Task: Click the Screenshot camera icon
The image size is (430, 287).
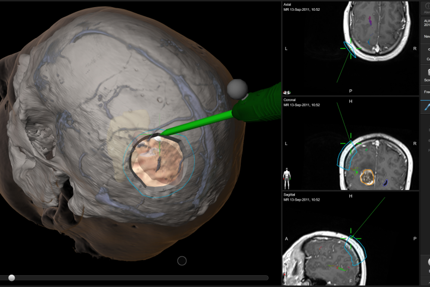Action: [x=427, y=72]
